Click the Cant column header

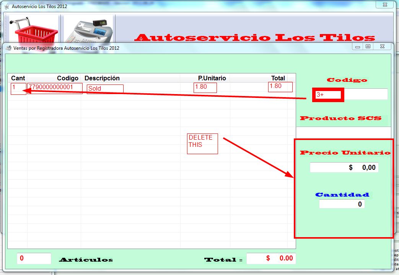18,78
